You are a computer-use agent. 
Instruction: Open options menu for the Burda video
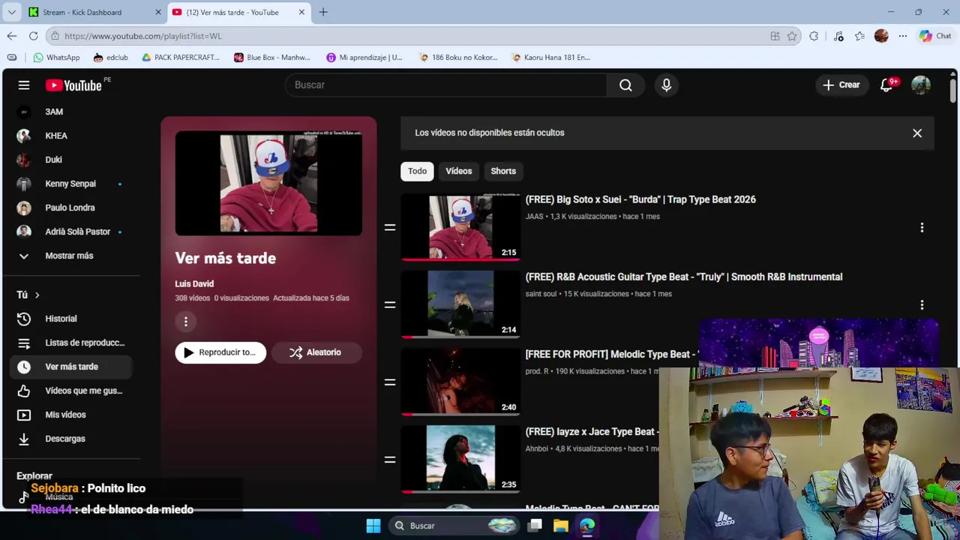(922, 227)
